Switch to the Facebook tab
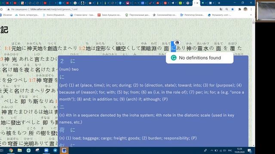The height and width of the screenshot is (154, 275). point(120,3)
